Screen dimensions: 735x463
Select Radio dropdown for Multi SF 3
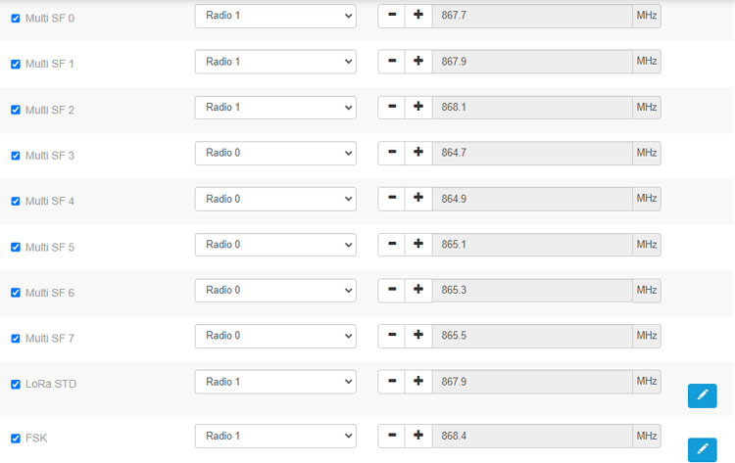point(275,153)
